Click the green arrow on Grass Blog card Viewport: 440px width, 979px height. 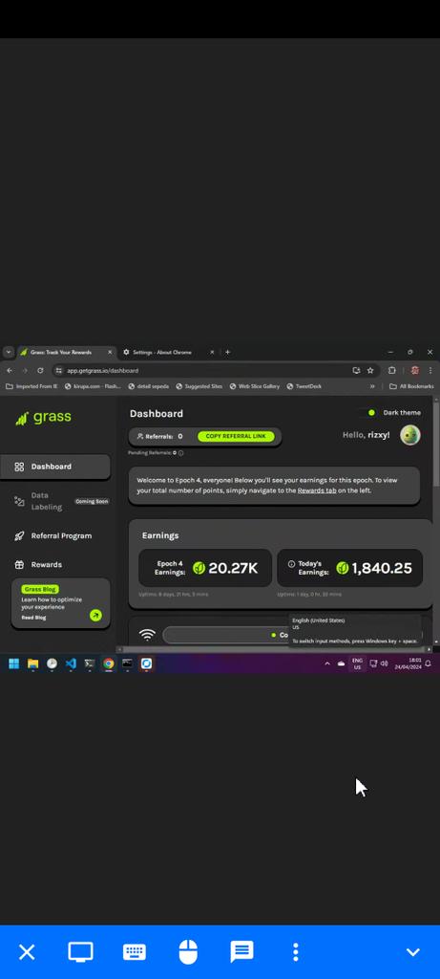[95, 616]
